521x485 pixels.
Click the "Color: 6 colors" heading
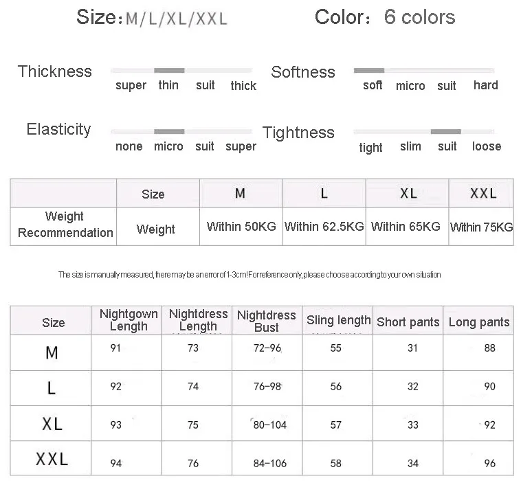385,17
